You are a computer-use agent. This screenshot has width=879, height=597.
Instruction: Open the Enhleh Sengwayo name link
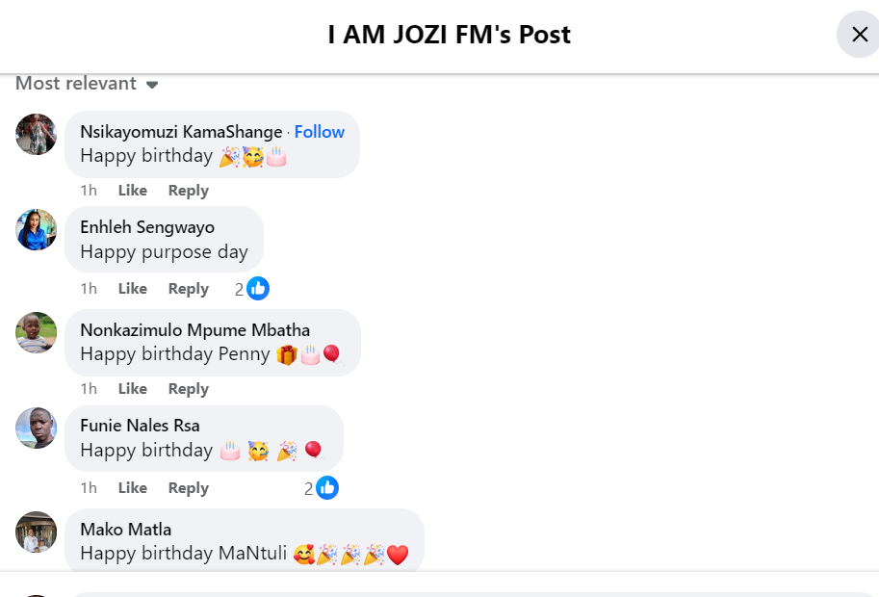(x=147, y=227)
